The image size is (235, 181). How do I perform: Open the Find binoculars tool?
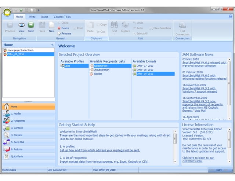[114, 25]
